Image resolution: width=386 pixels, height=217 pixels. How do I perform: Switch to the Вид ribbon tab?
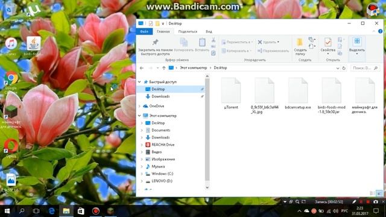pos(209,31)
